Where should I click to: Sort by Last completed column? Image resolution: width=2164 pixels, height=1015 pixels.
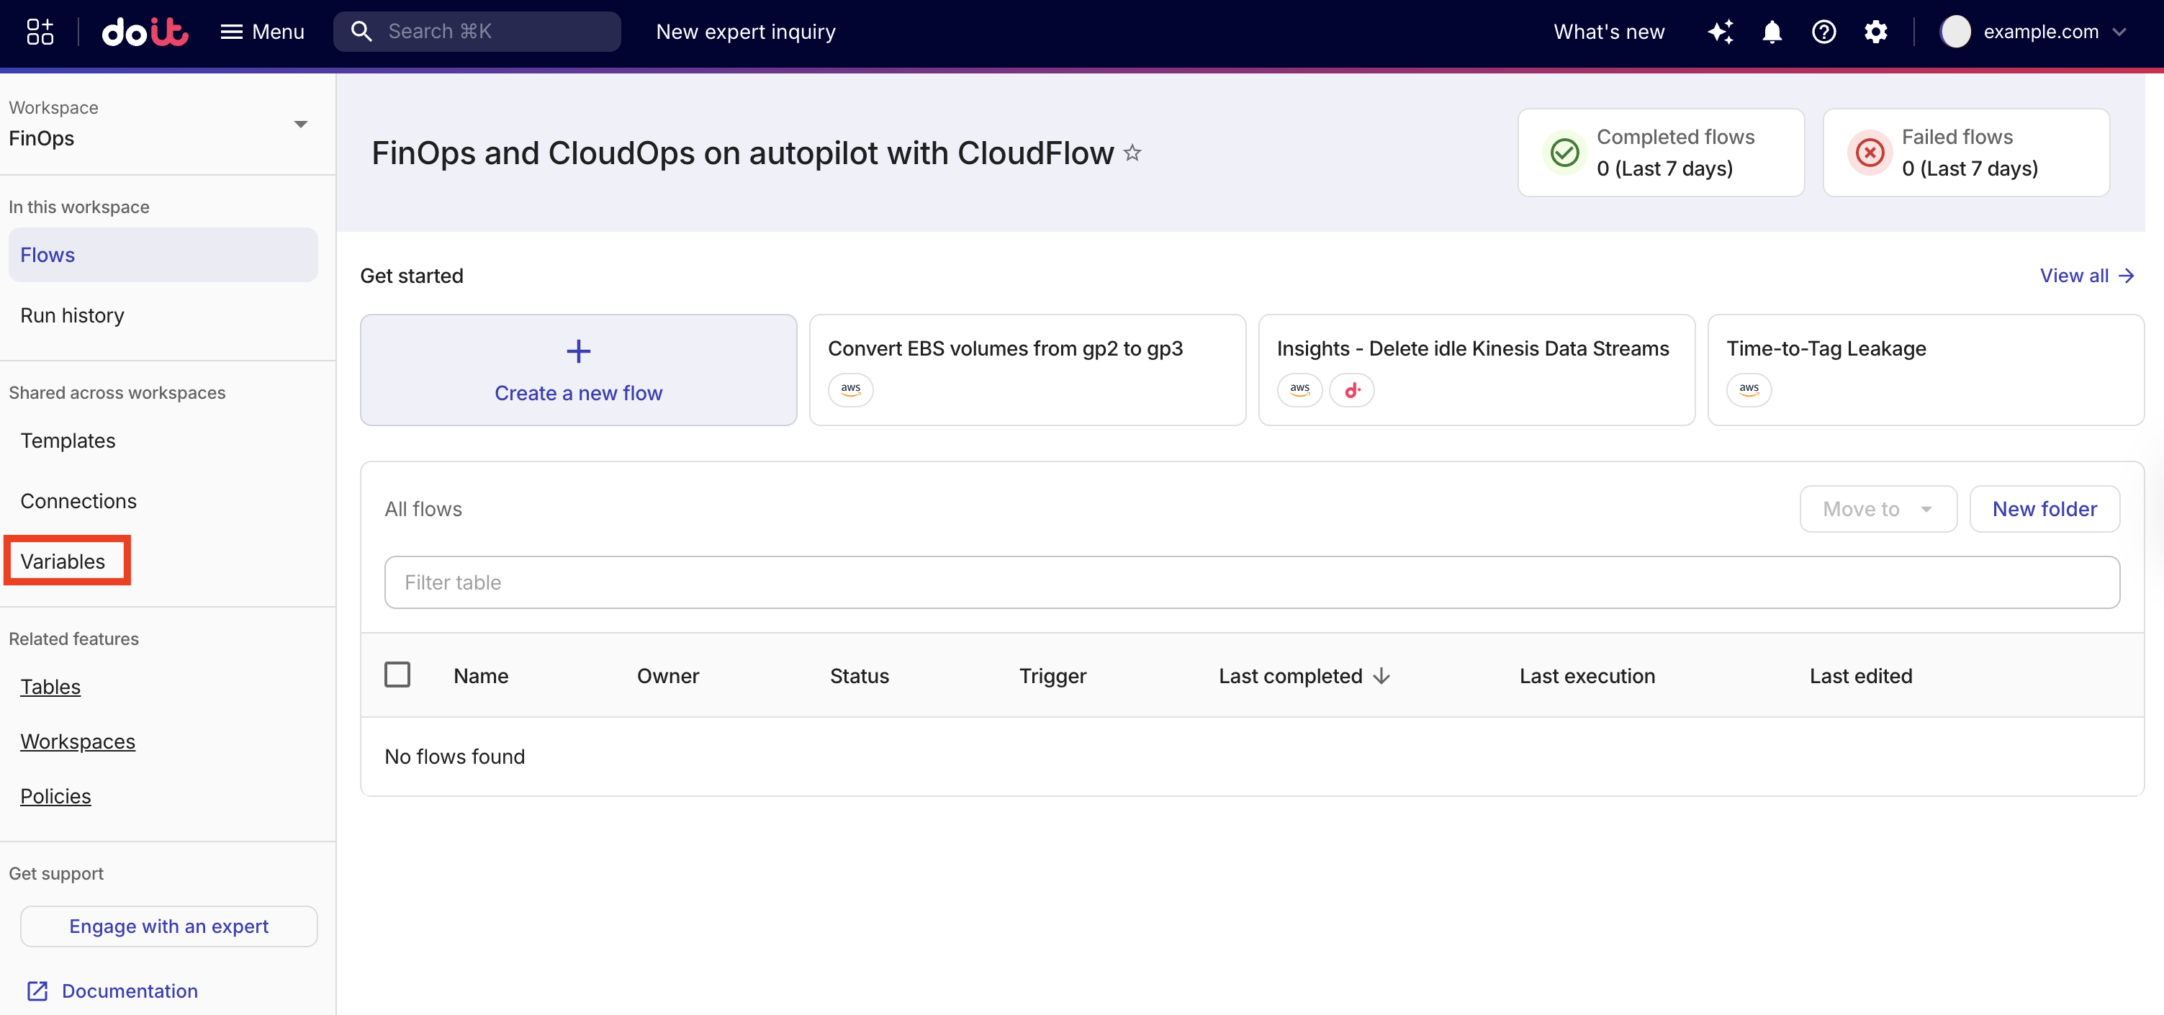pos(1290,675)
